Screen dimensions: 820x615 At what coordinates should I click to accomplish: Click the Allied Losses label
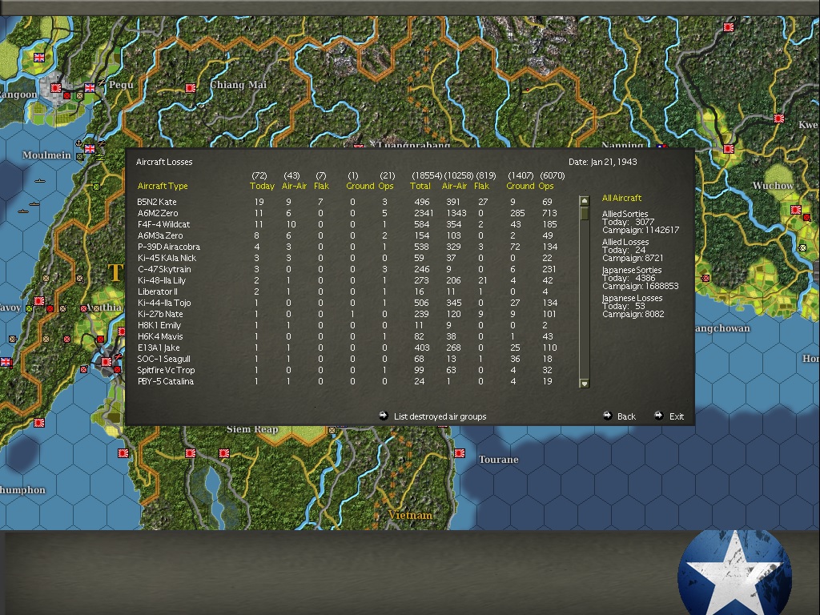[x=625, y=242]
